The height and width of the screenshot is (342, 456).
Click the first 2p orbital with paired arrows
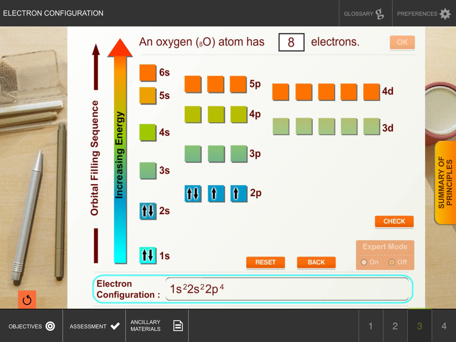pyautogui.click(x=193, y=193)
